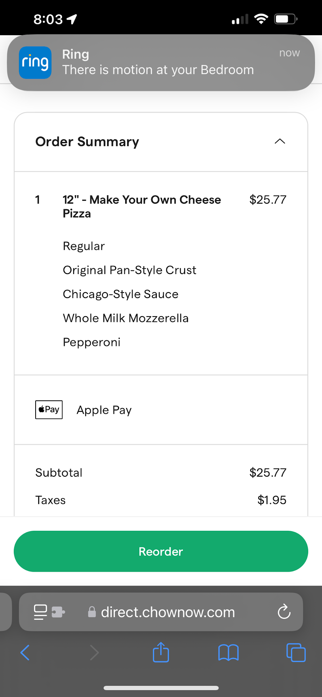Tap the Order Summary header
Viewport: 322px width, 697px height.
(x=87, y=142)
